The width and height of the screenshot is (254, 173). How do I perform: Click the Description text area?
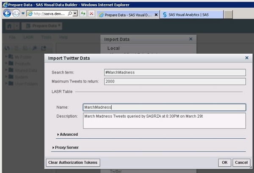(164, 121)
